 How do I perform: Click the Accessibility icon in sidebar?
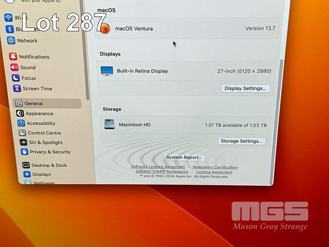(21, 123)
